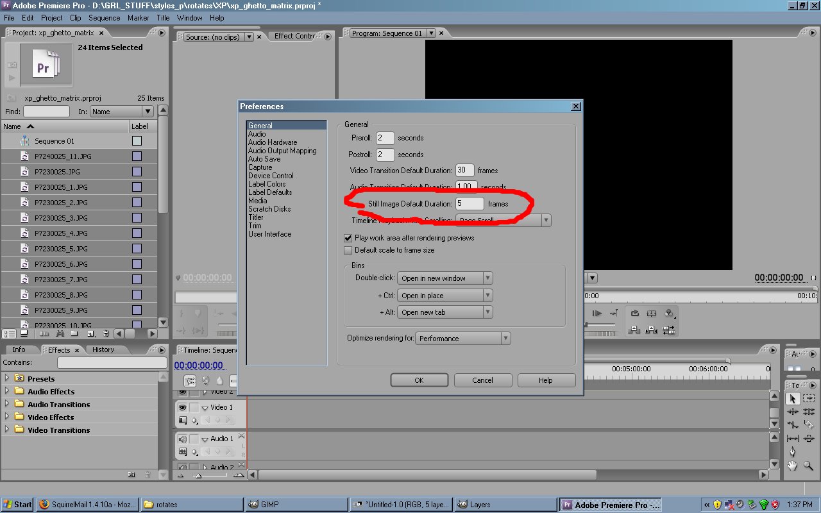821x513 pixels.
Task: Select the Slide tool
Action: (808, 439)
